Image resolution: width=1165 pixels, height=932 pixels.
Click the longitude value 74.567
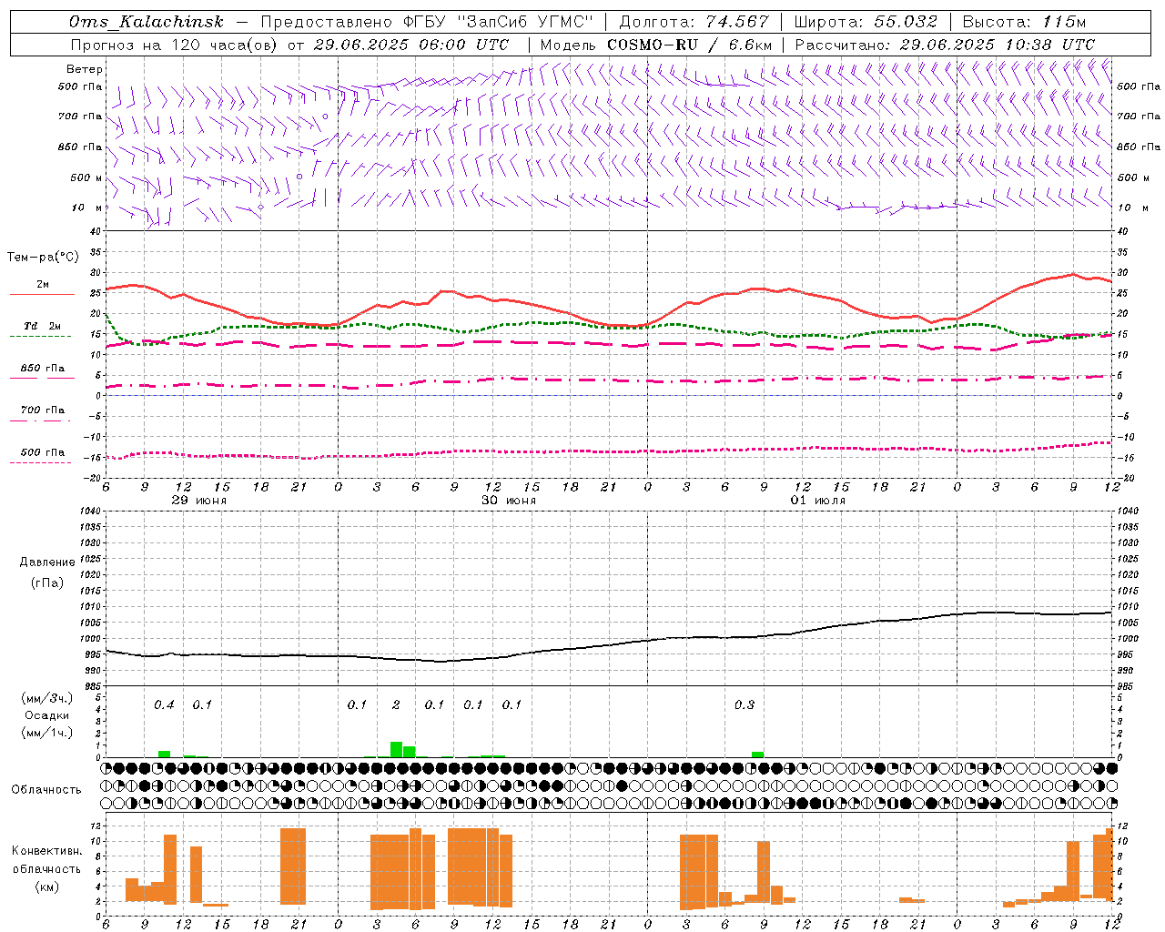coord(732,22)
